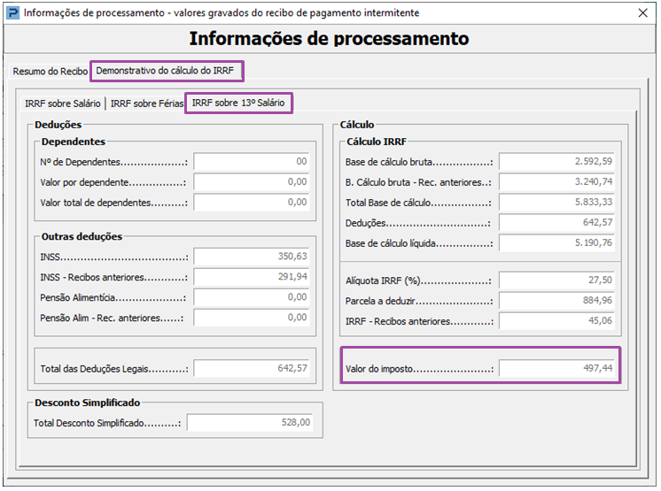Click the Total Desconto Simplificado field
The width and height of the screenshot is (661, 491).
click(x=251, y=422)
